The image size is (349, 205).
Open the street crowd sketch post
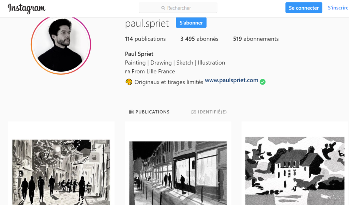coord(61,172)
